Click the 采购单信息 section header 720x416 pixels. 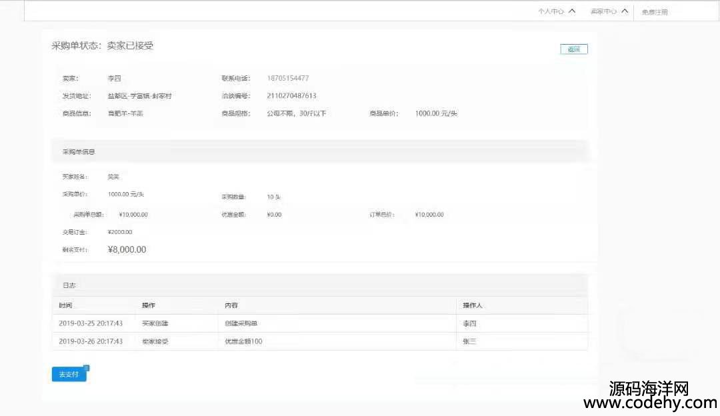click(x=319, y=151)
